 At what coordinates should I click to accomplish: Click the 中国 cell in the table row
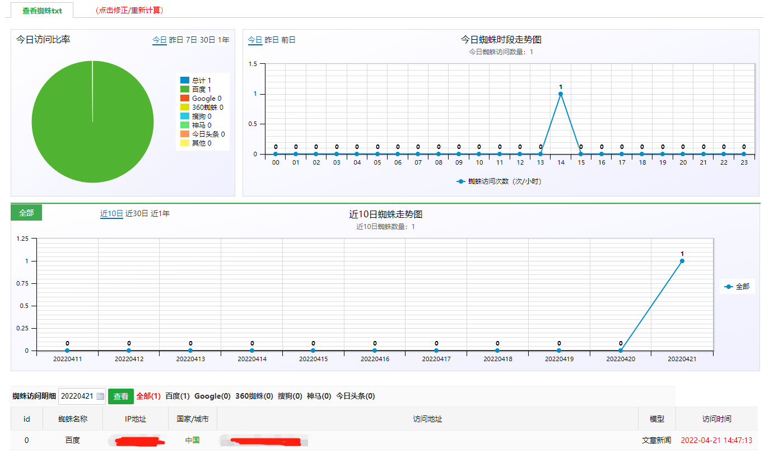point(193,441)
